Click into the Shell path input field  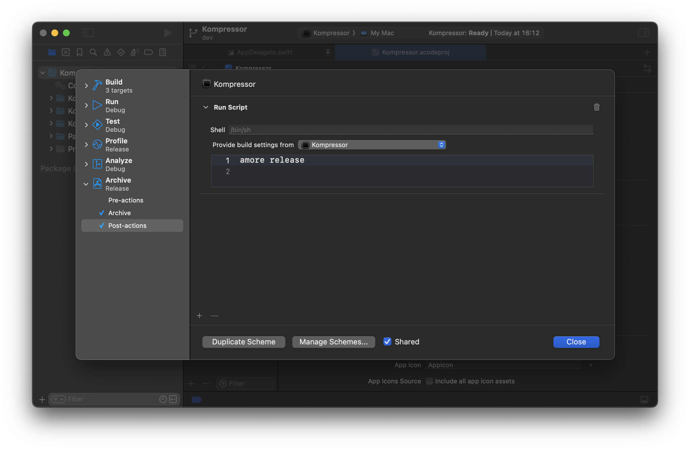click(x=410, y=130)
